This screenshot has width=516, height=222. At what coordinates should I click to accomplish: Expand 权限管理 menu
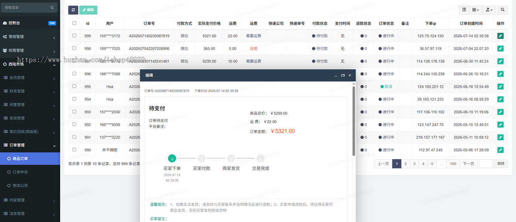[x=30, y=50]
